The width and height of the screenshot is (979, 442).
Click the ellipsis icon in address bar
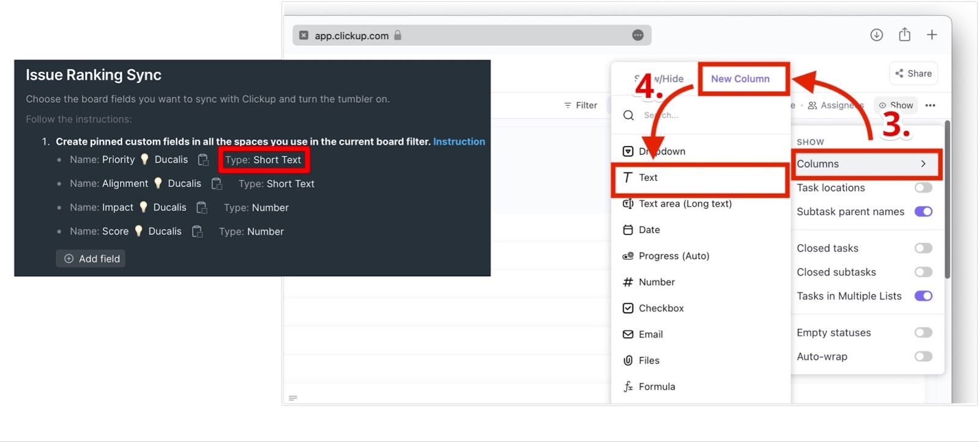[638, 35]
